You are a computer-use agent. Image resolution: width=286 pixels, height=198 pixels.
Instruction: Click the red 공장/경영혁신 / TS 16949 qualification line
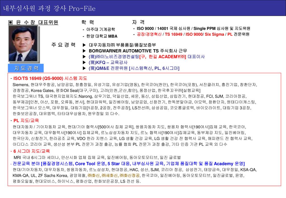193,34
